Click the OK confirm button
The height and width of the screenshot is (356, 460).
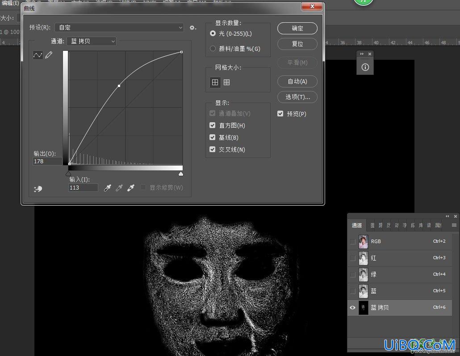tap(297, 28)
